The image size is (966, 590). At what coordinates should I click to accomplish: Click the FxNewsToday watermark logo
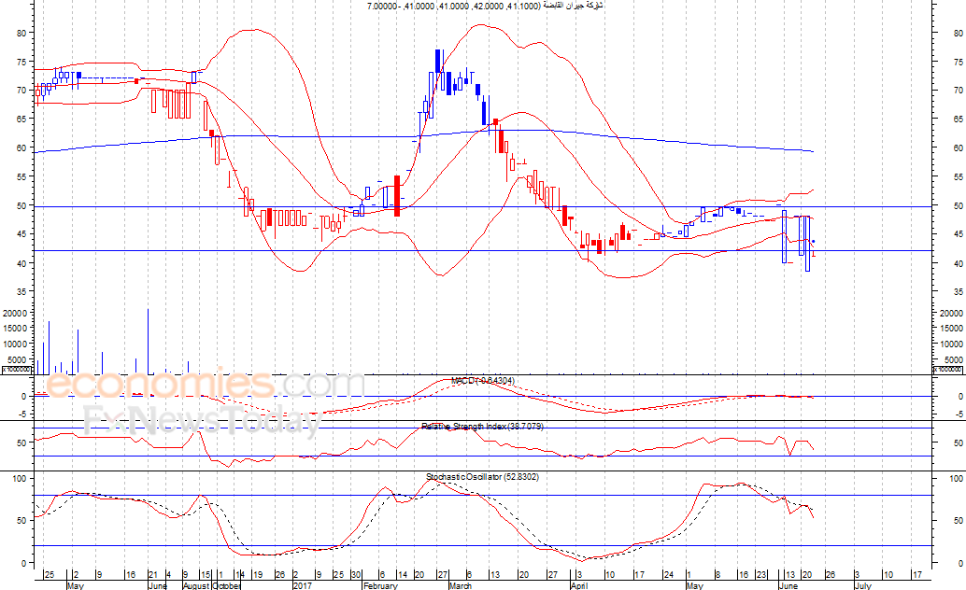coord(199,422)
